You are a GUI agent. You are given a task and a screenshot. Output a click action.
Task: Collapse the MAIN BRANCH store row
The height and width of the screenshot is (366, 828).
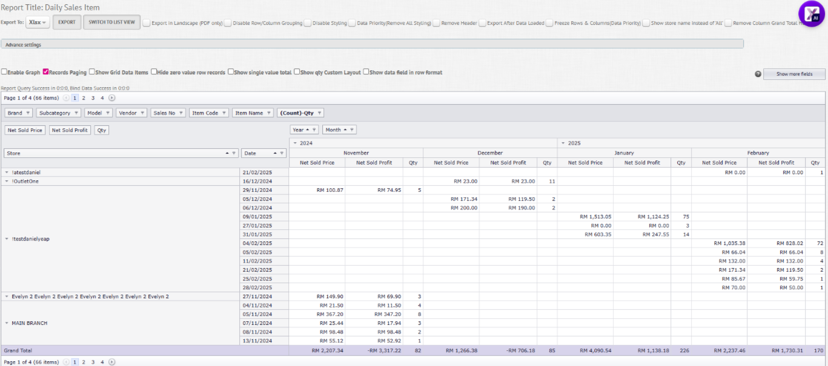(7, 323)
